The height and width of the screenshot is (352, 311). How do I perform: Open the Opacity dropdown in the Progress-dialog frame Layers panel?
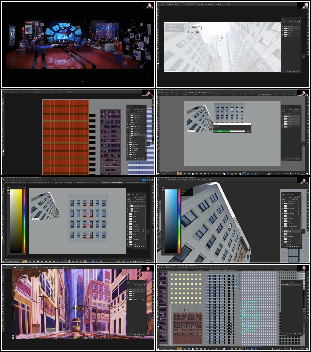click(299, 112)
